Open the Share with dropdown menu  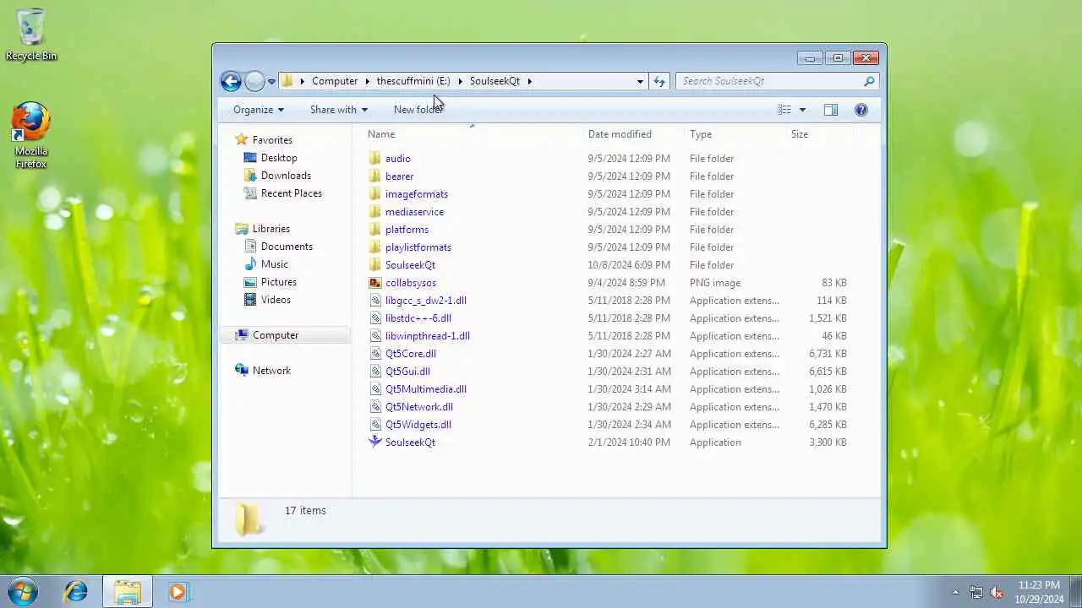click(x=338, y=110)
